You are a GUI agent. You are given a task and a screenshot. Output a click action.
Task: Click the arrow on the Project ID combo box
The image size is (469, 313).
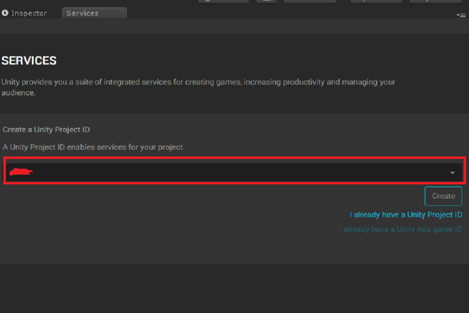[451, 172]
